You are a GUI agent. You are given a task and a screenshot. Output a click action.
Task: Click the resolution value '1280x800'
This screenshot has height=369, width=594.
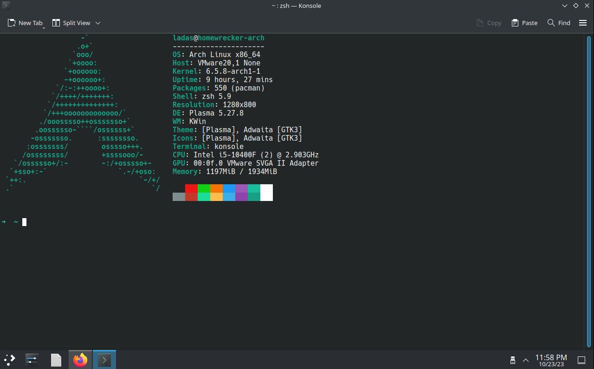239,105
